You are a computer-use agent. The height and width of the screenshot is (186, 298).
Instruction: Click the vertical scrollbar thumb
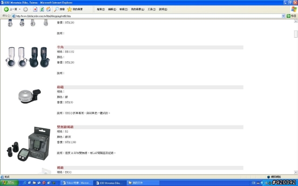tap(296, 34)
